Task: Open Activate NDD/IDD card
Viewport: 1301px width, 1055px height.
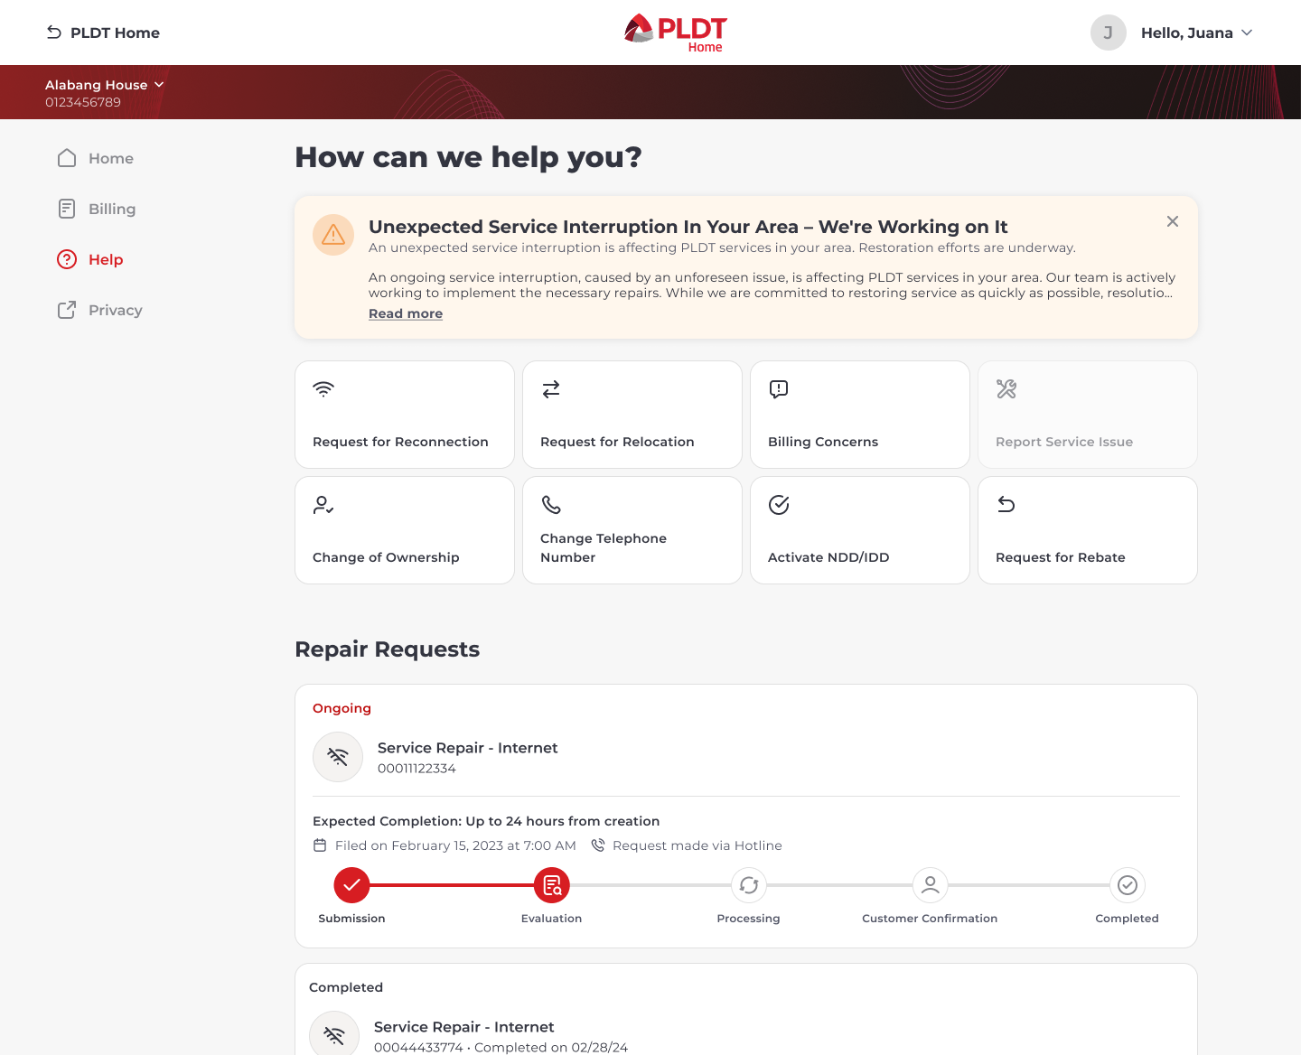Action: point(860,530)
